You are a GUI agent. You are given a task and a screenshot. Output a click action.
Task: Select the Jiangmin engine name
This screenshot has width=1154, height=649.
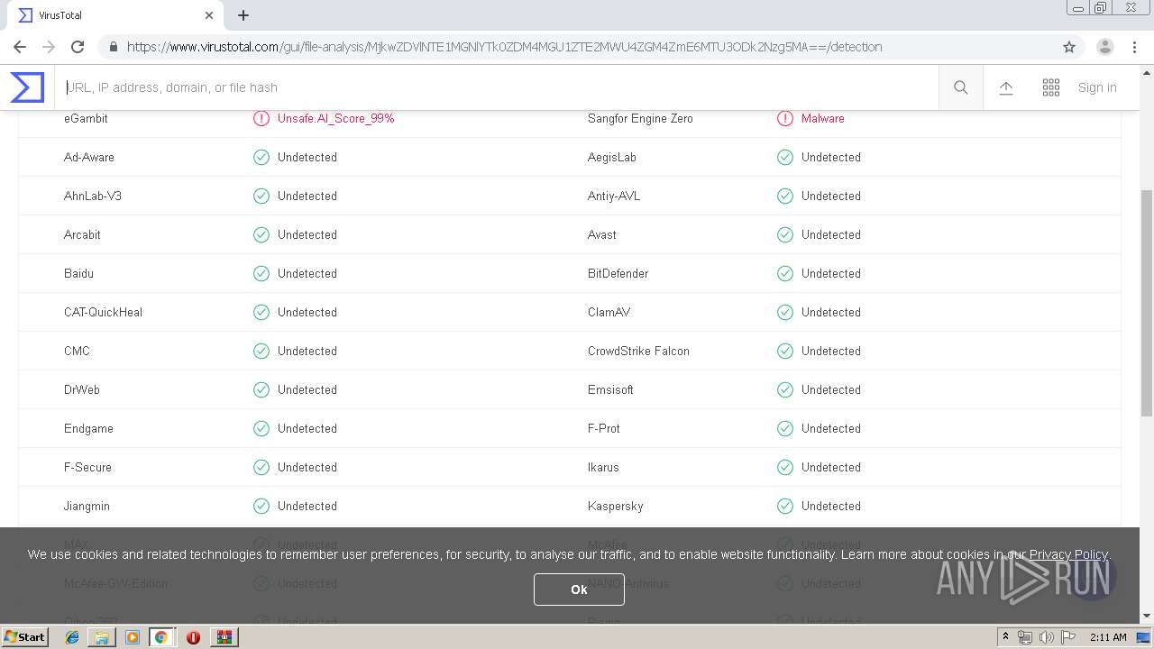(87, 506)
